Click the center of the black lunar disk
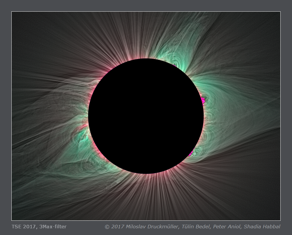The height and width of the screenshot is (235, 292). point(146,116)
